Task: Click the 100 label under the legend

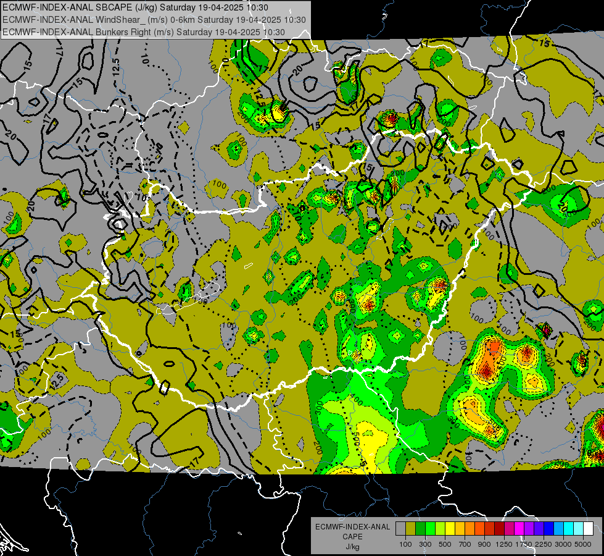Action: pyautogui.click(x=405, y=544)
